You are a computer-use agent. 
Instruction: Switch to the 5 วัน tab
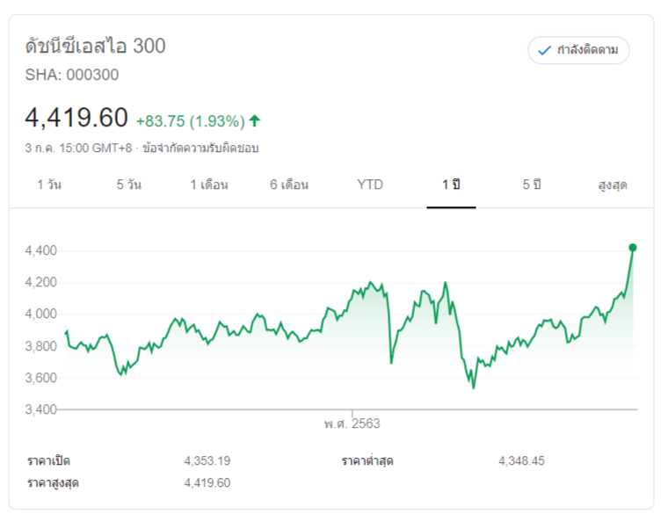[x=129, y=185]
